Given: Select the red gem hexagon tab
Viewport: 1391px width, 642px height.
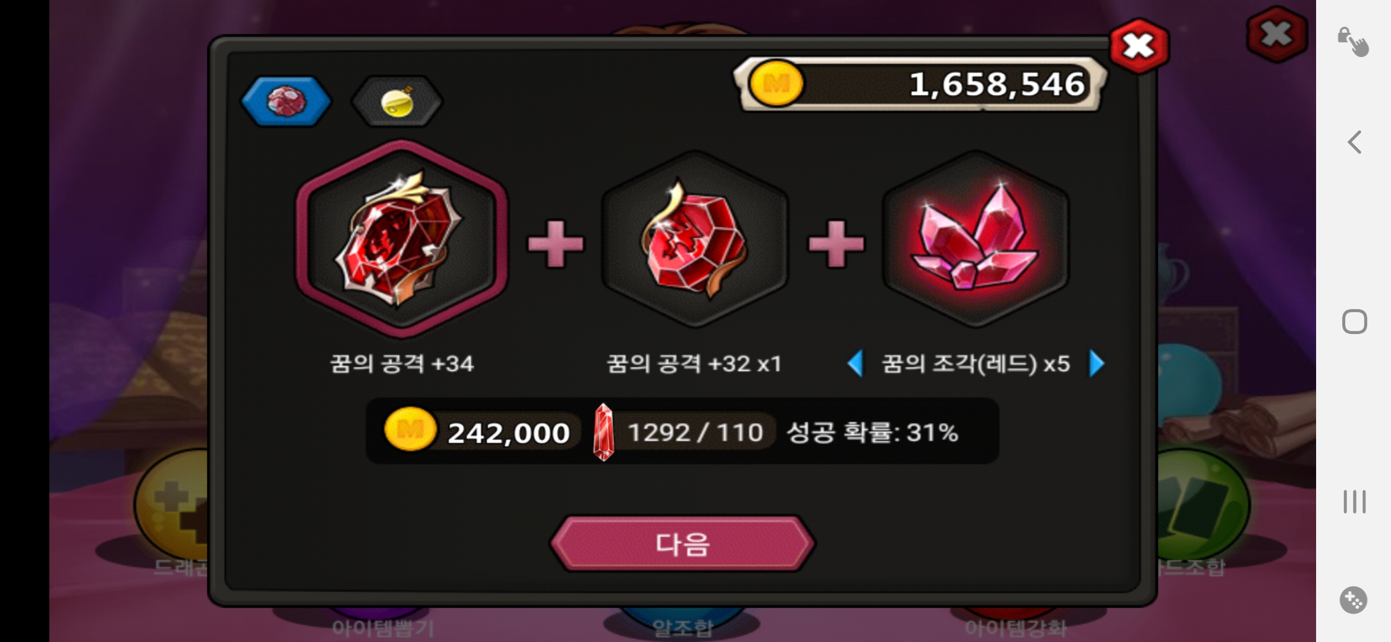Looking at the screenshot, I should click(286, 102).
